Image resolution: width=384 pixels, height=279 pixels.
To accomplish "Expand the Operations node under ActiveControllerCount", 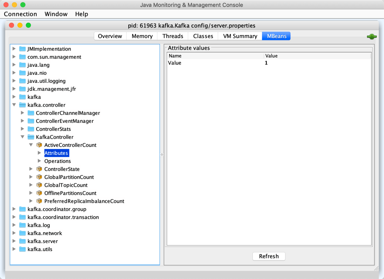I will 39,161.
